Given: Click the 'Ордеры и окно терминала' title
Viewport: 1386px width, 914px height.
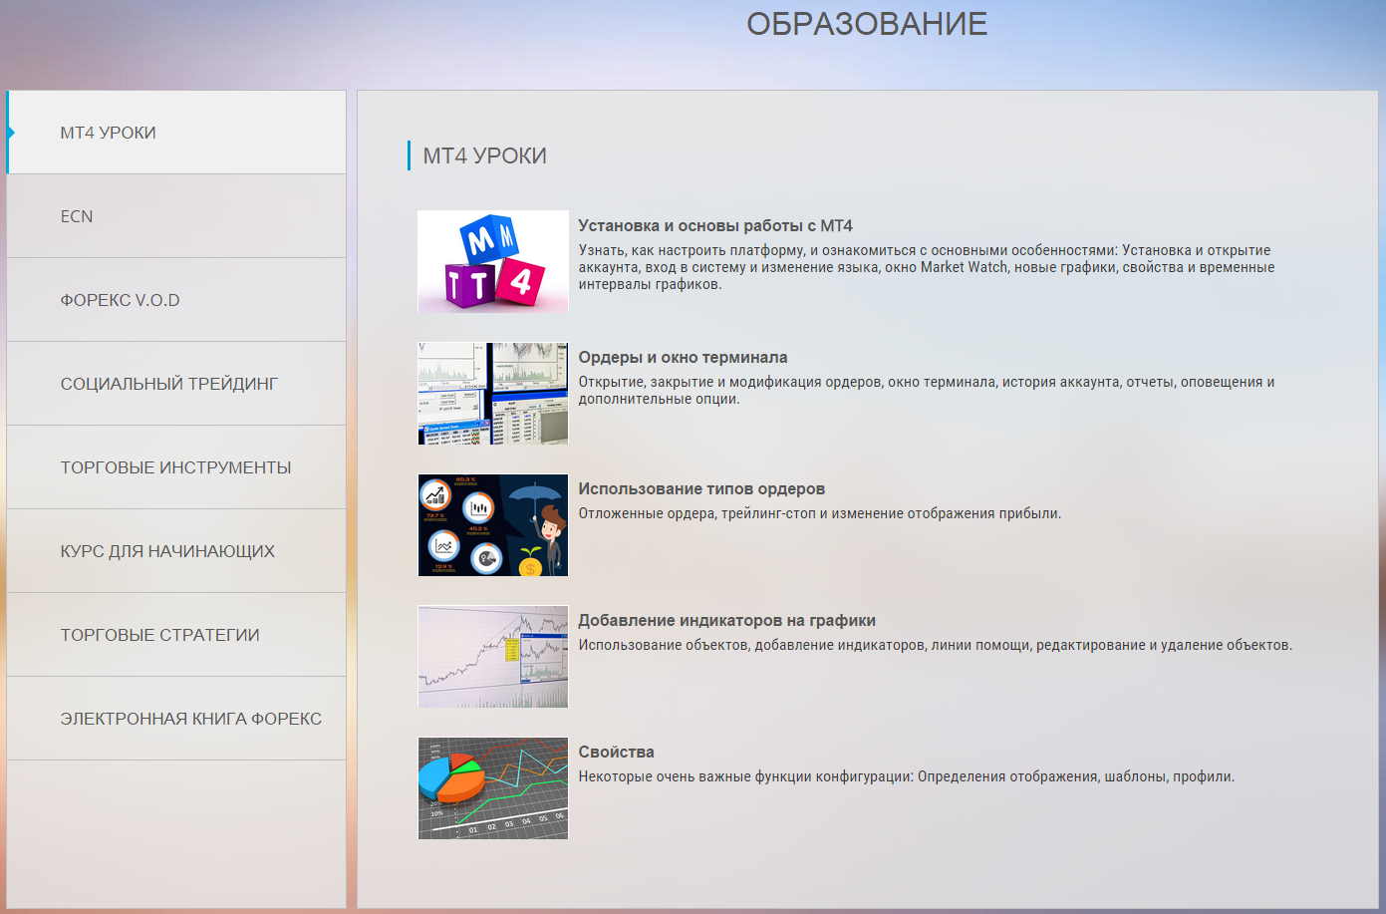Looking at the screenshot, I should click(x=683, y=358).
